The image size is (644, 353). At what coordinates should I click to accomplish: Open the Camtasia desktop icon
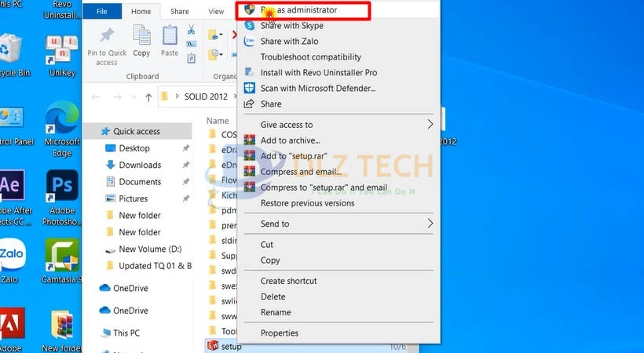62,261
